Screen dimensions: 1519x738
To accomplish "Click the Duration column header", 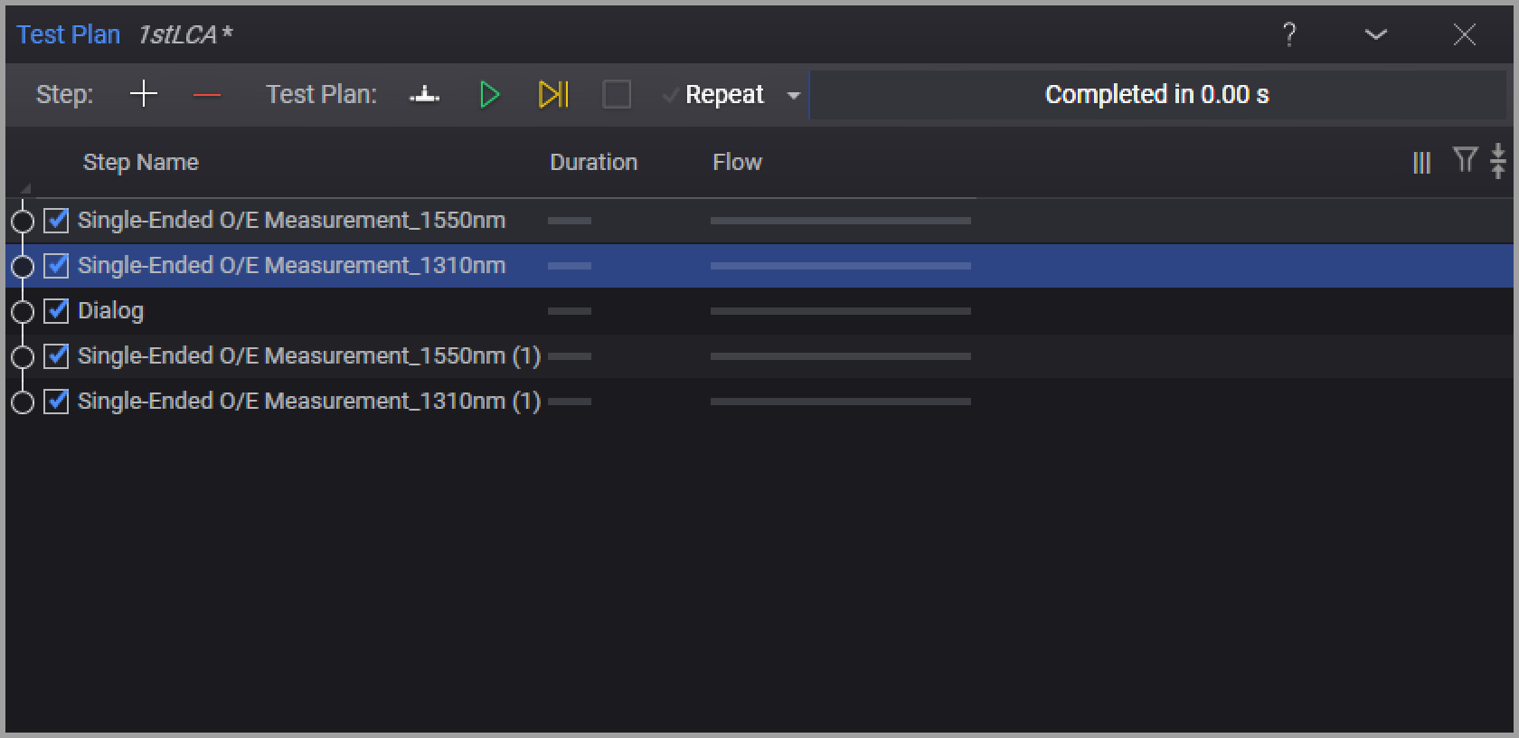I will pyautogui.click(x=593, y=163).
